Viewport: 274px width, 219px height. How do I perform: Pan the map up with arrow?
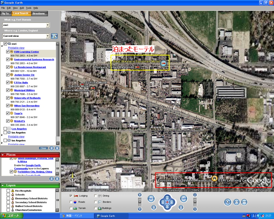pos(167,198)
